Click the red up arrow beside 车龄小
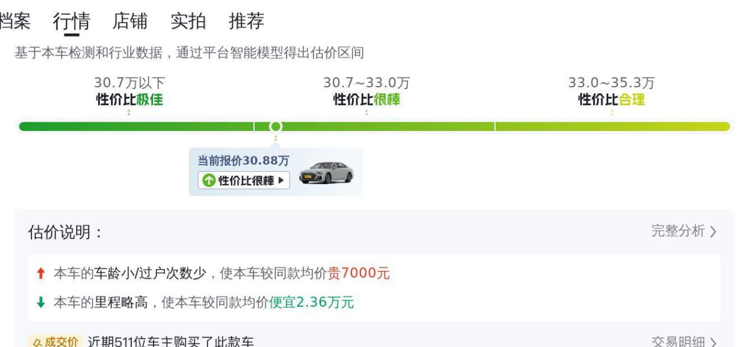The image size is (749, 347). [x=40, y=274]
